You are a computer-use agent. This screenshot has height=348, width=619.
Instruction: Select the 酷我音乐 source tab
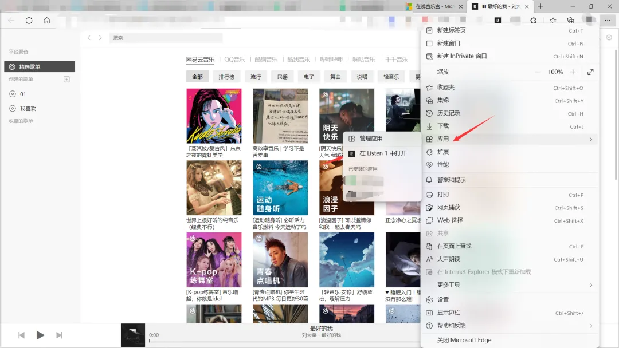coord(299,60)
